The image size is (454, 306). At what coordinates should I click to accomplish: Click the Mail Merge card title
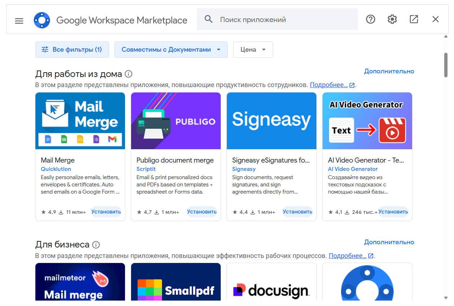[x=58, y=160]
